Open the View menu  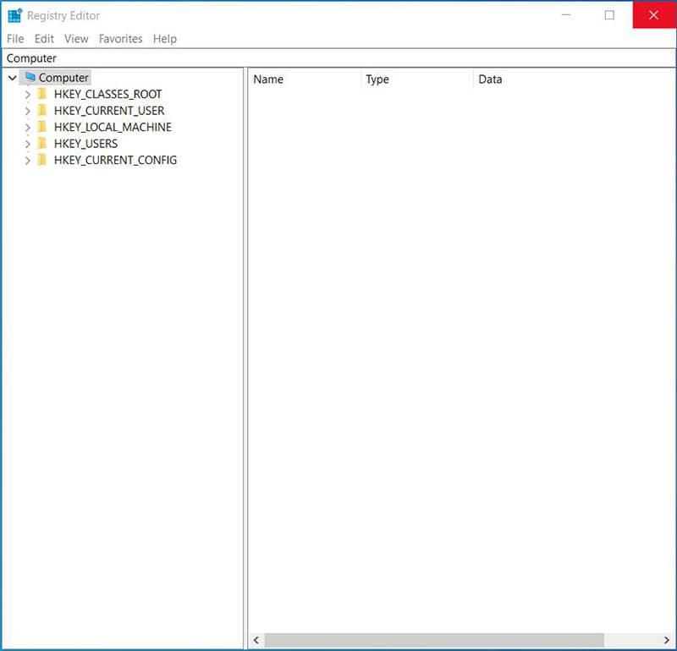(x=76, y=39)
